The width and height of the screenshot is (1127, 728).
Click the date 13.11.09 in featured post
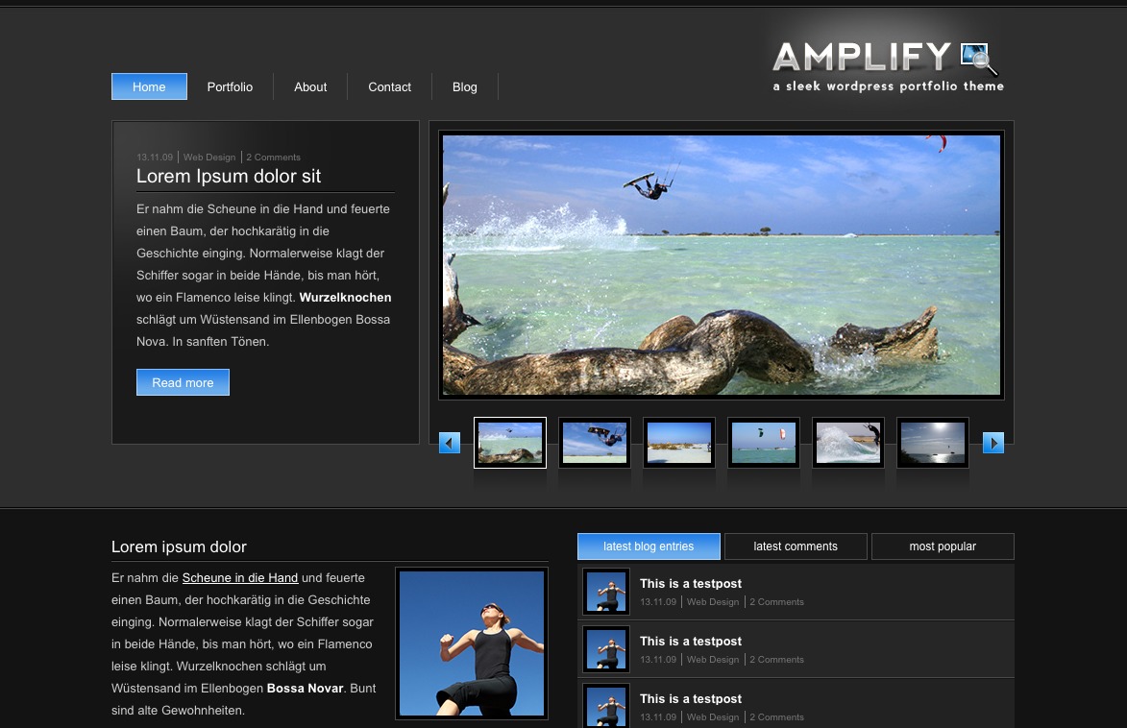click(155, 158)
